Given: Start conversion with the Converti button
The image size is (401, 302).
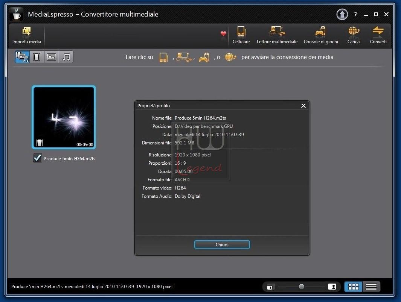Looking at the screenshot, I should pyautogui.click(x=378, y=35).
